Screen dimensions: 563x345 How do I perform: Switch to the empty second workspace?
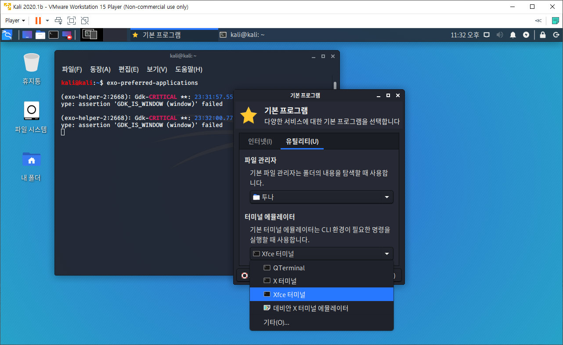115,35
